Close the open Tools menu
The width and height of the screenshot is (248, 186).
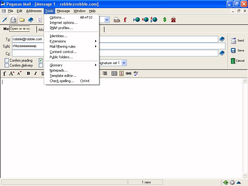coord(49,11)
